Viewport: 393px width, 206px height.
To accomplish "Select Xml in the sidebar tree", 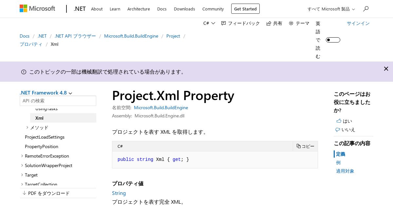I will click(x=63, y=118).
